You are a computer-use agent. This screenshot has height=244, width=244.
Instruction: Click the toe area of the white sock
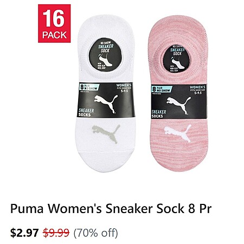click(x=106, y=160)
